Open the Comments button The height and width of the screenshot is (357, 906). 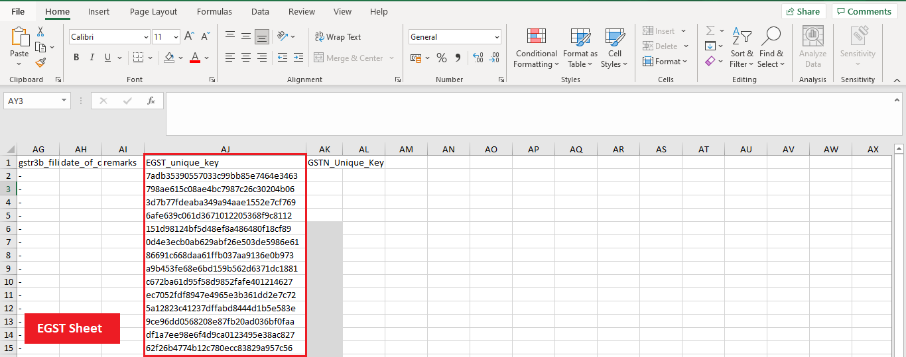pos(864,11)
